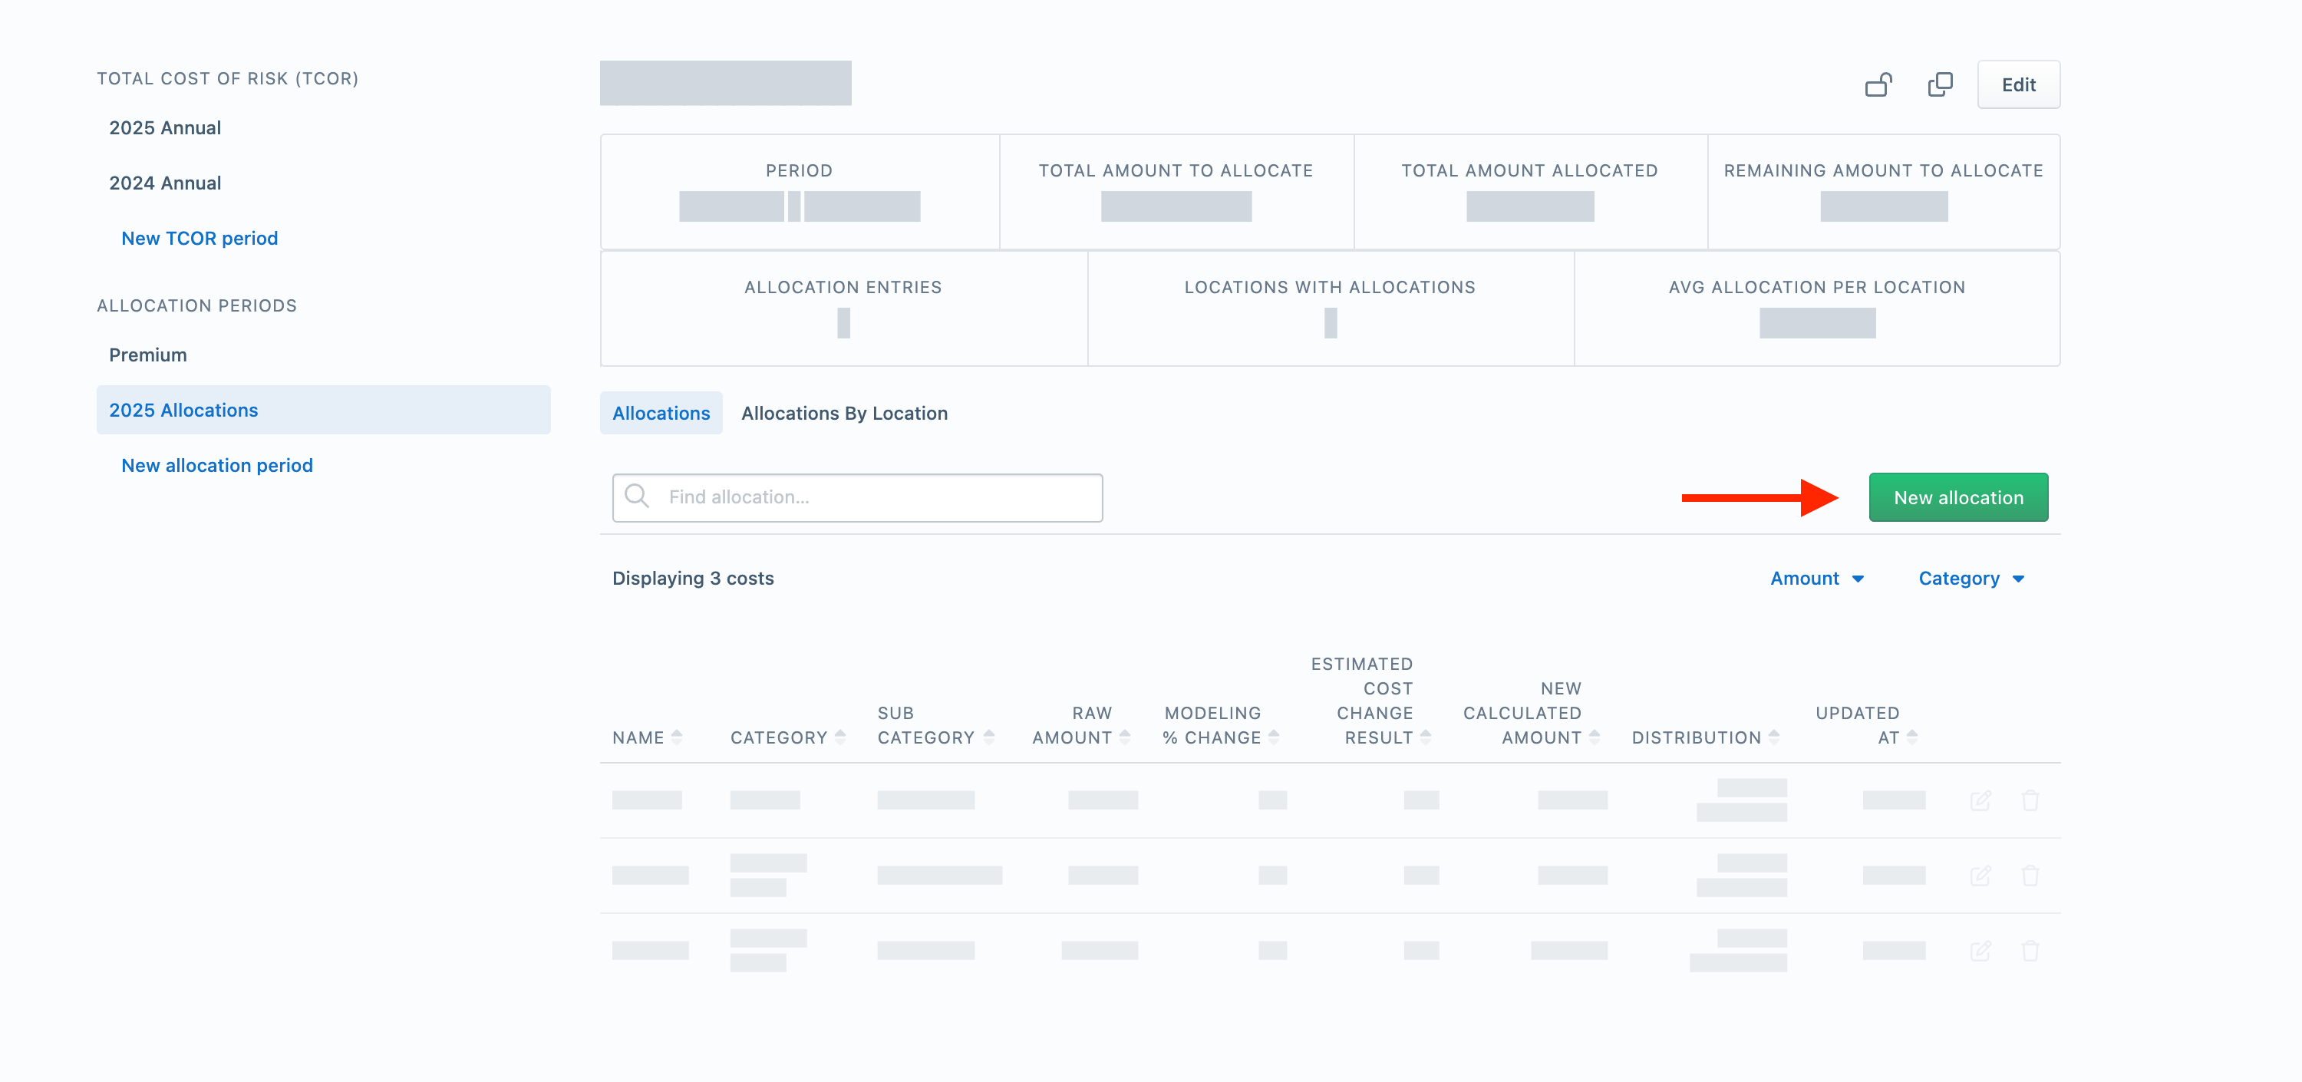2302x1082 pixels.
Task: Sort by Estimated Cost Change Result column
Action: click(x=1370, y=701)
